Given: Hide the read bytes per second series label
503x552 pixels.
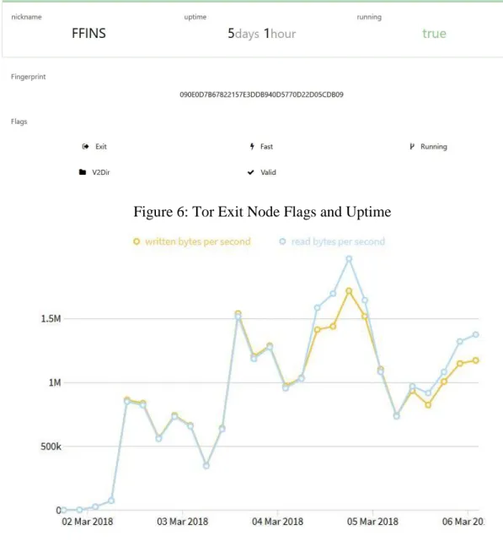Looking at the screenshot, I should 338,242.
